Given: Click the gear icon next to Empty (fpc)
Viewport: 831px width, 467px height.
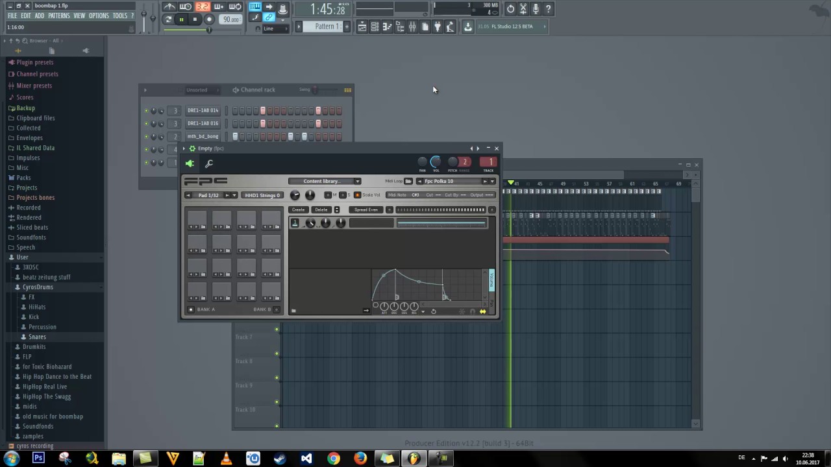Looking at the screenshot, I should [x=192, y=148].
